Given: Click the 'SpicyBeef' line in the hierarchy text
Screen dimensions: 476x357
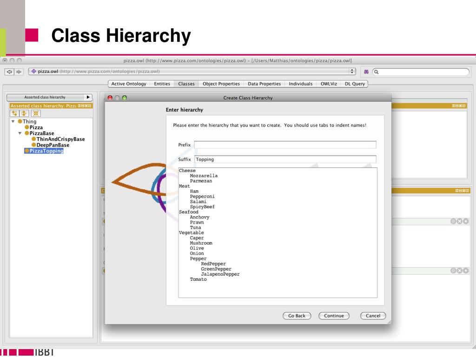Looking at the screenshot, I should click(202, 207).
